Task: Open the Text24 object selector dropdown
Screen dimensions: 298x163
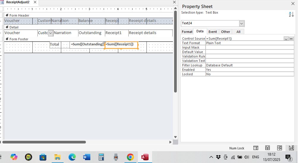Action: pos(242,23)
